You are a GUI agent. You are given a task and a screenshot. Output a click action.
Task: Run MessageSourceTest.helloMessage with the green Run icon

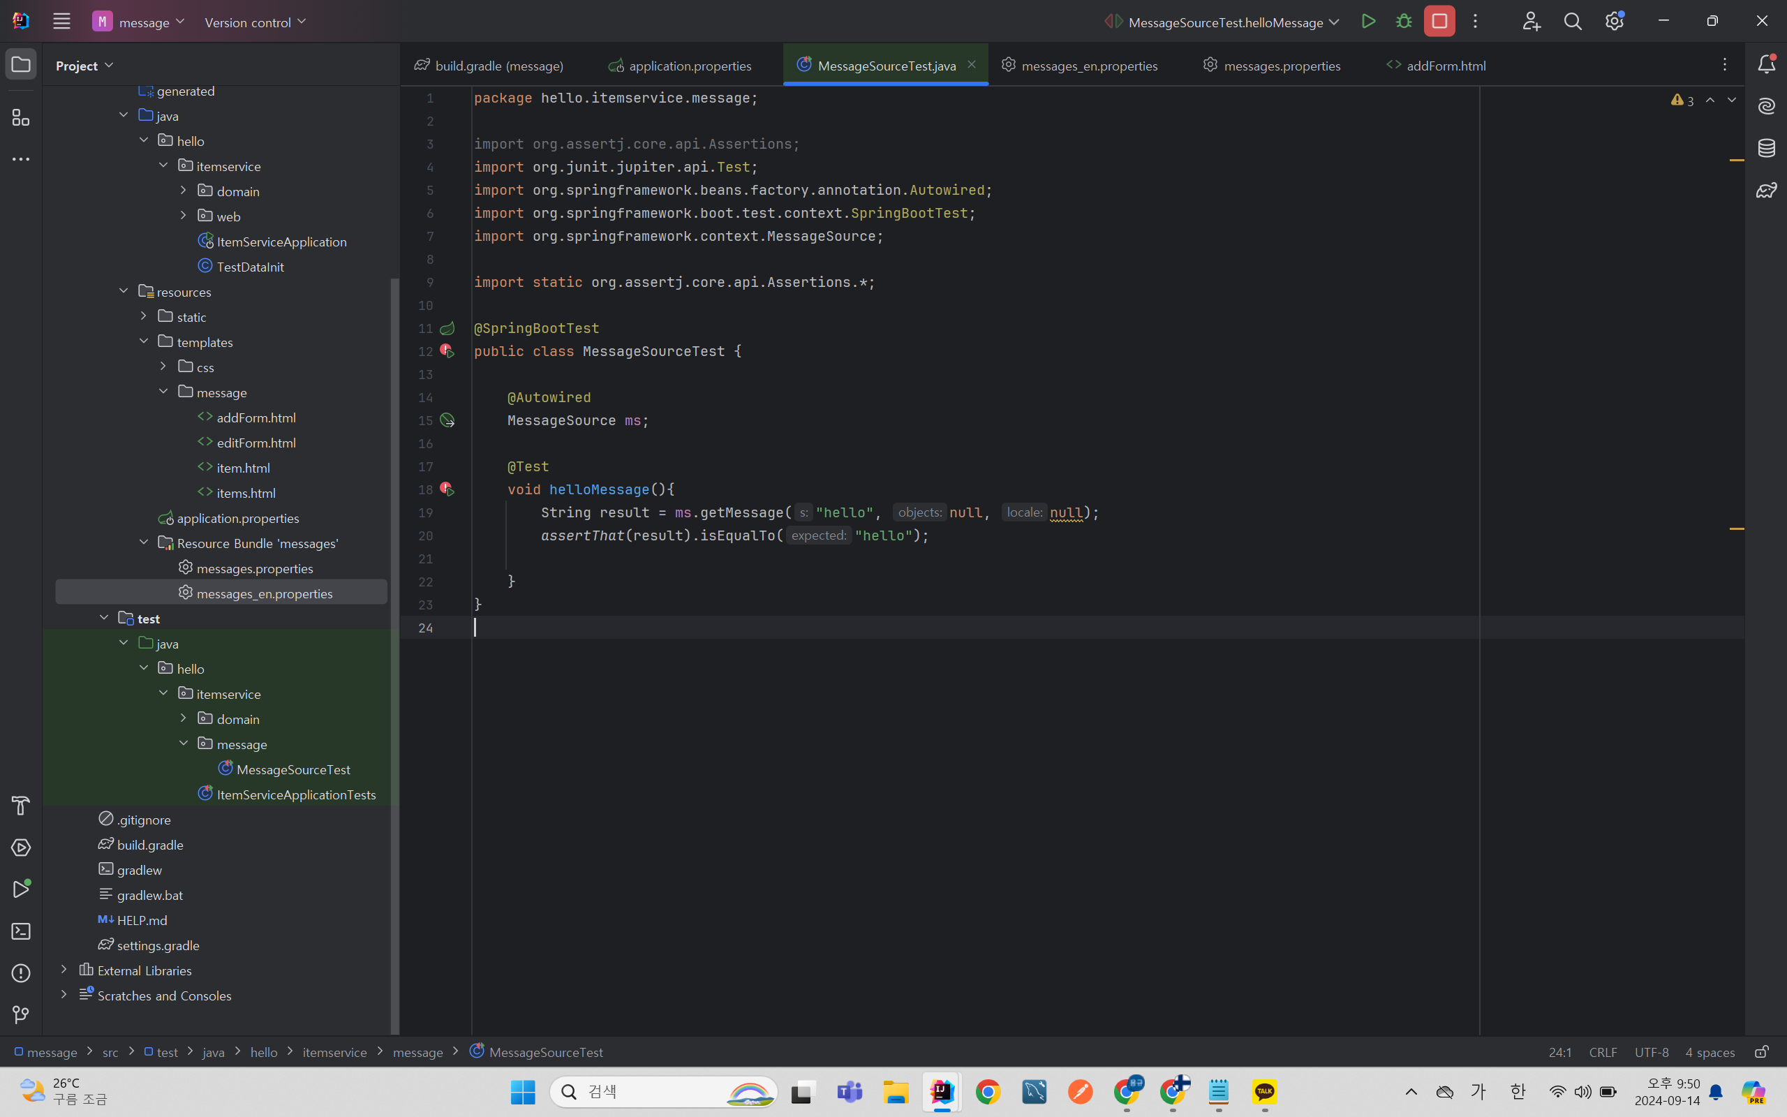[1368, 22]
